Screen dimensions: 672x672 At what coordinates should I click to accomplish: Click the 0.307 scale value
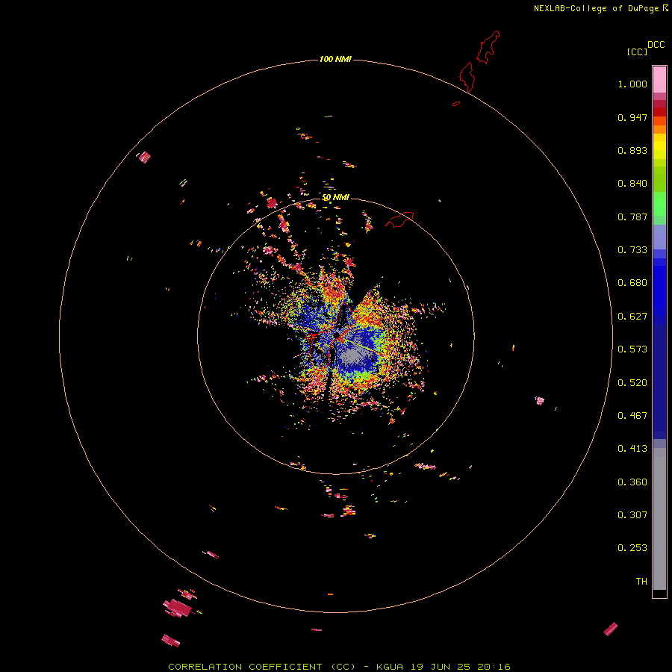[x=632, y=515]
